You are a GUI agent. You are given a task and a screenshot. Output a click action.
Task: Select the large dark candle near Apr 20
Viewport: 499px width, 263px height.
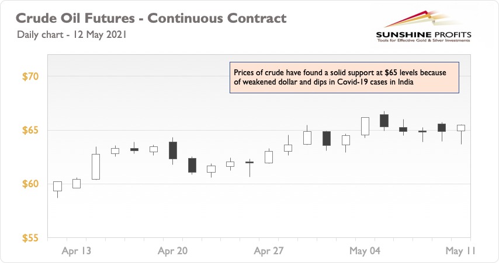[173, 150]
